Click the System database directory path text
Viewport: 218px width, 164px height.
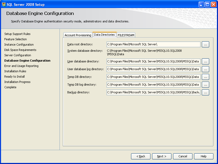point(144,53)
